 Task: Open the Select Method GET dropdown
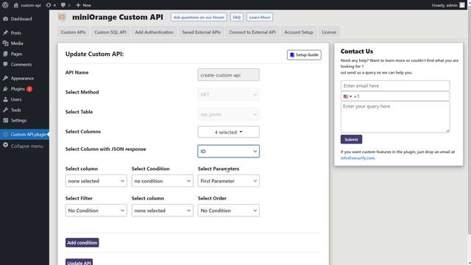pos(228,95)
